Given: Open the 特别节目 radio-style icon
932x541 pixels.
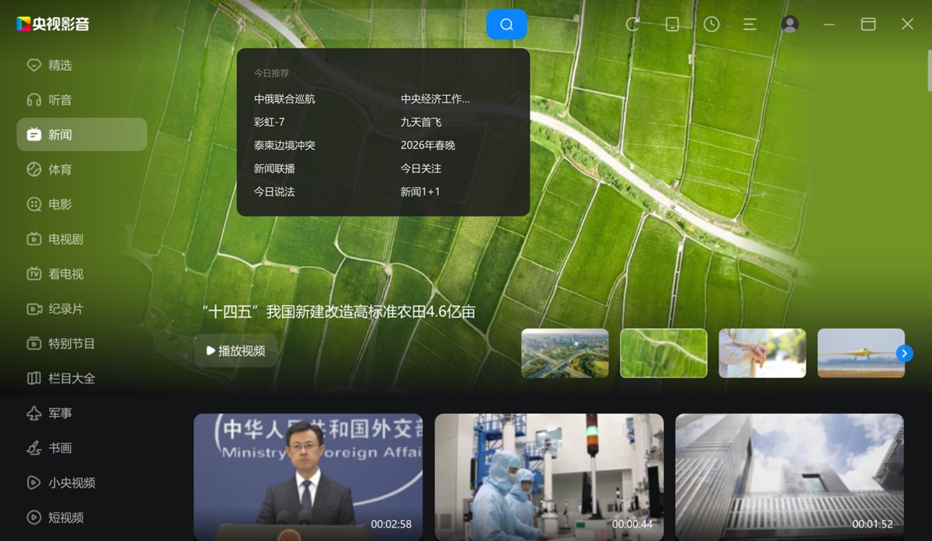Looking at the screenshot, I should tap(71, 343).
